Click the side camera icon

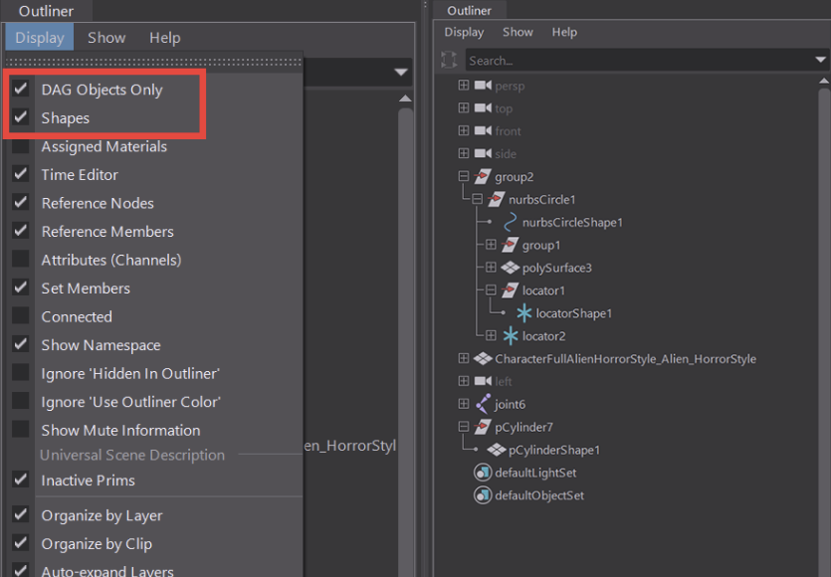pos(483,153)
